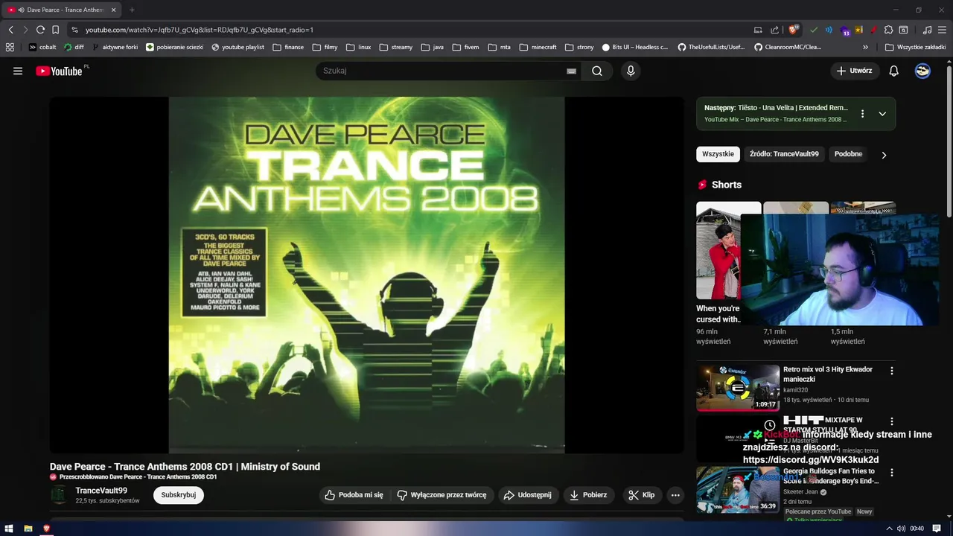Screen dimensions: 953x536
Task: Click the browser address bar URL
Action: 200,30
